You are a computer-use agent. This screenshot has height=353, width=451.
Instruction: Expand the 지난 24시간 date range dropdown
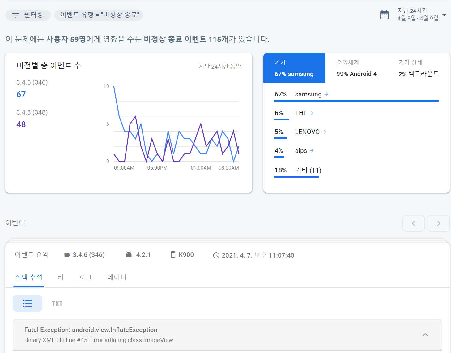[444, 15]
